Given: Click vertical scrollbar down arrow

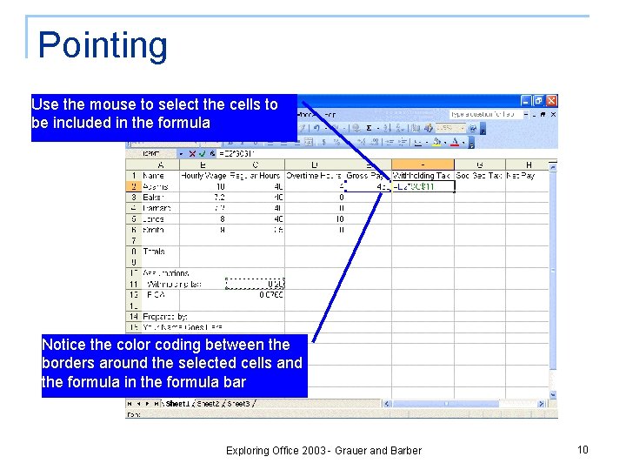Looking at the screenshot, I should [x=553, y=395].
